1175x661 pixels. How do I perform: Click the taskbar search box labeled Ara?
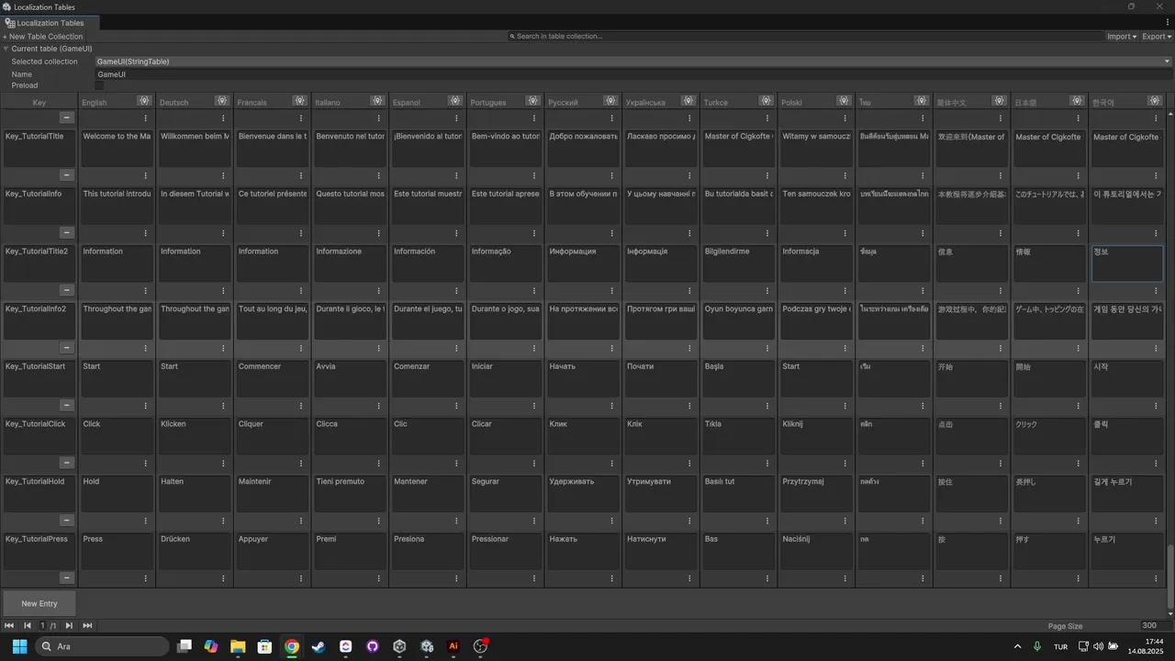tap(102, 646)
